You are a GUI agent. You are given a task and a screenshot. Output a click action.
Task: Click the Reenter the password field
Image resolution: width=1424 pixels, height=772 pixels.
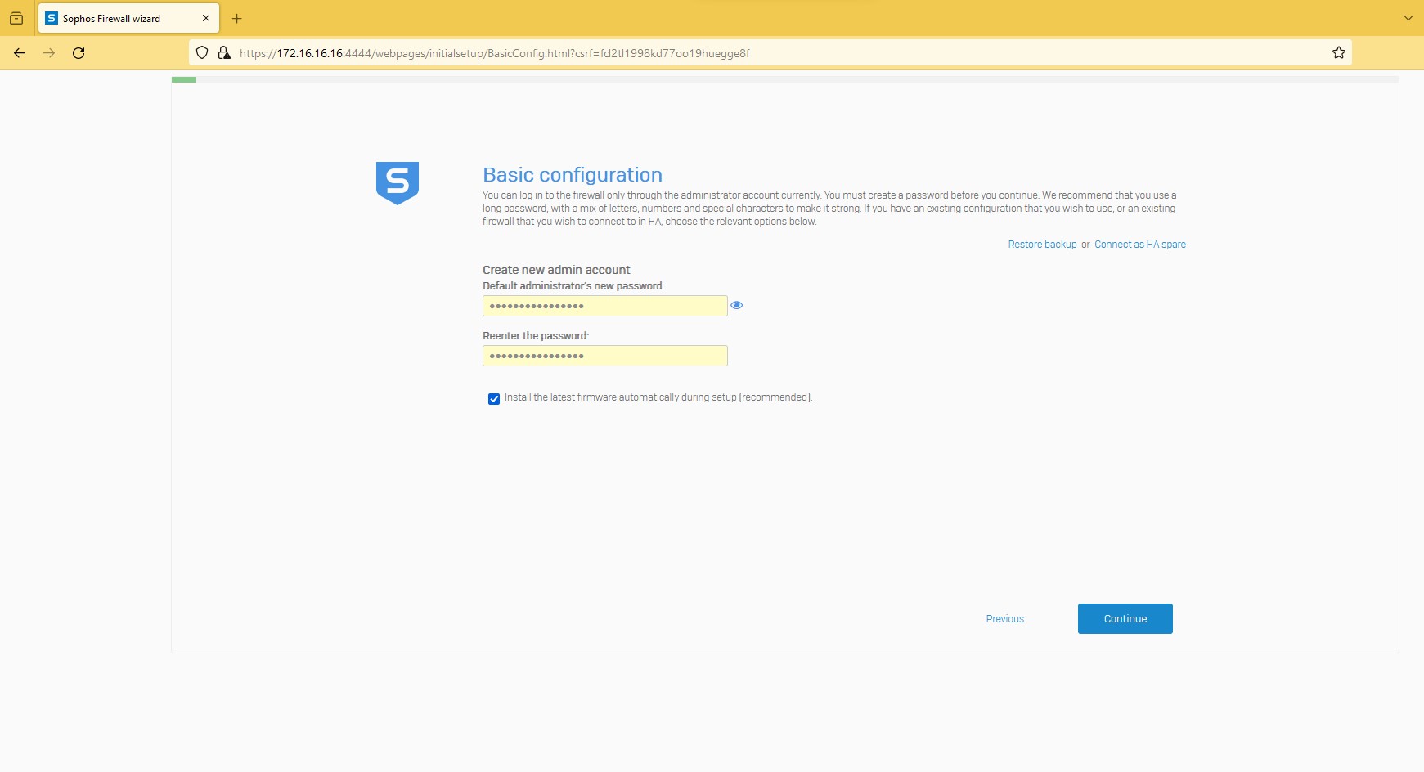[604, 356]
